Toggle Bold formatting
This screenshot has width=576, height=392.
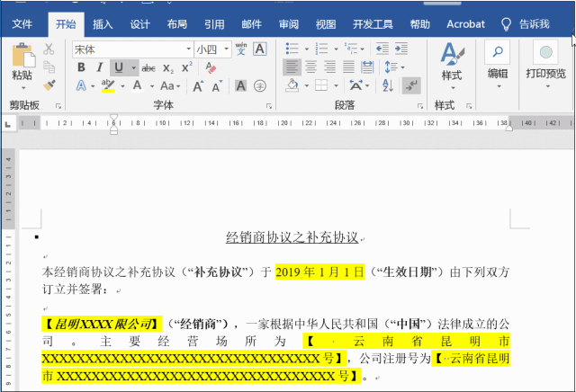[81, 67]
